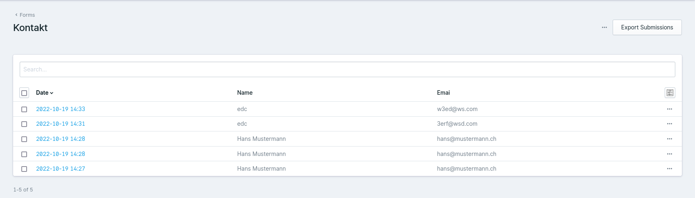Open actions menu for w3ed@ws.com row
Viewport: 695px width, 198px height.
[669, 109]
